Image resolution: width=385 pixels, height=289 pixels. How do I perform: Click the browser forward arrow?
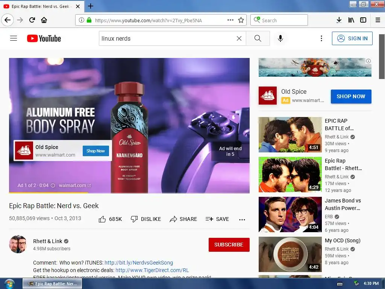[20, 20]
